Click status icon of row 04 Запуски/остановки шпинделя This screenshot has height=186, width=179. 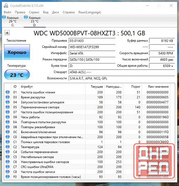(7, 102)
